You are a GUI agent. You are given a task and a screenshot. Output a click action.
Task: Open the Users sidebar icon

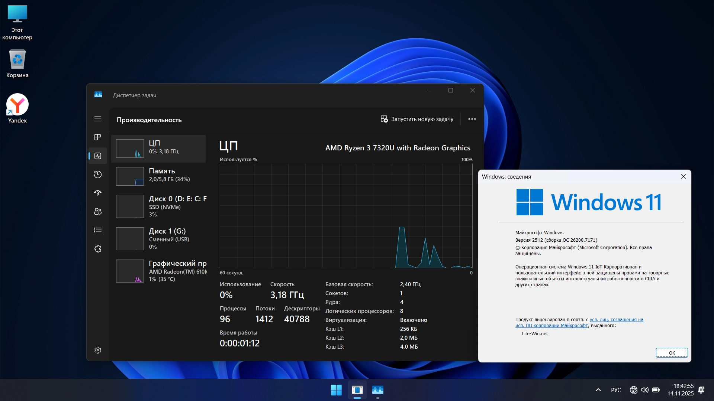click(97, 212)
